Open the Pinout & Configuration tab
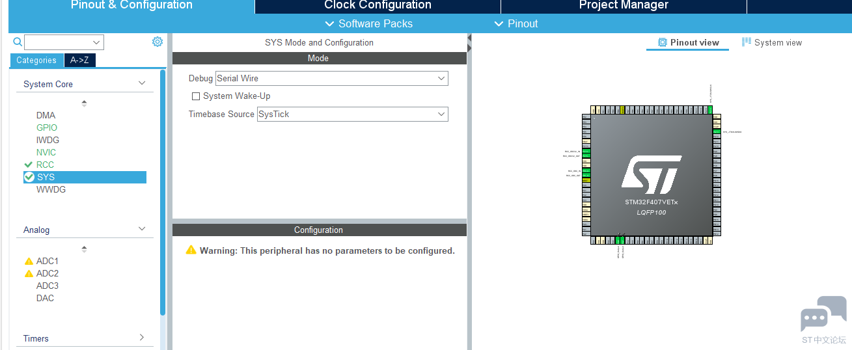The width and height of the screenshot is (852, 350). point(131,6)
